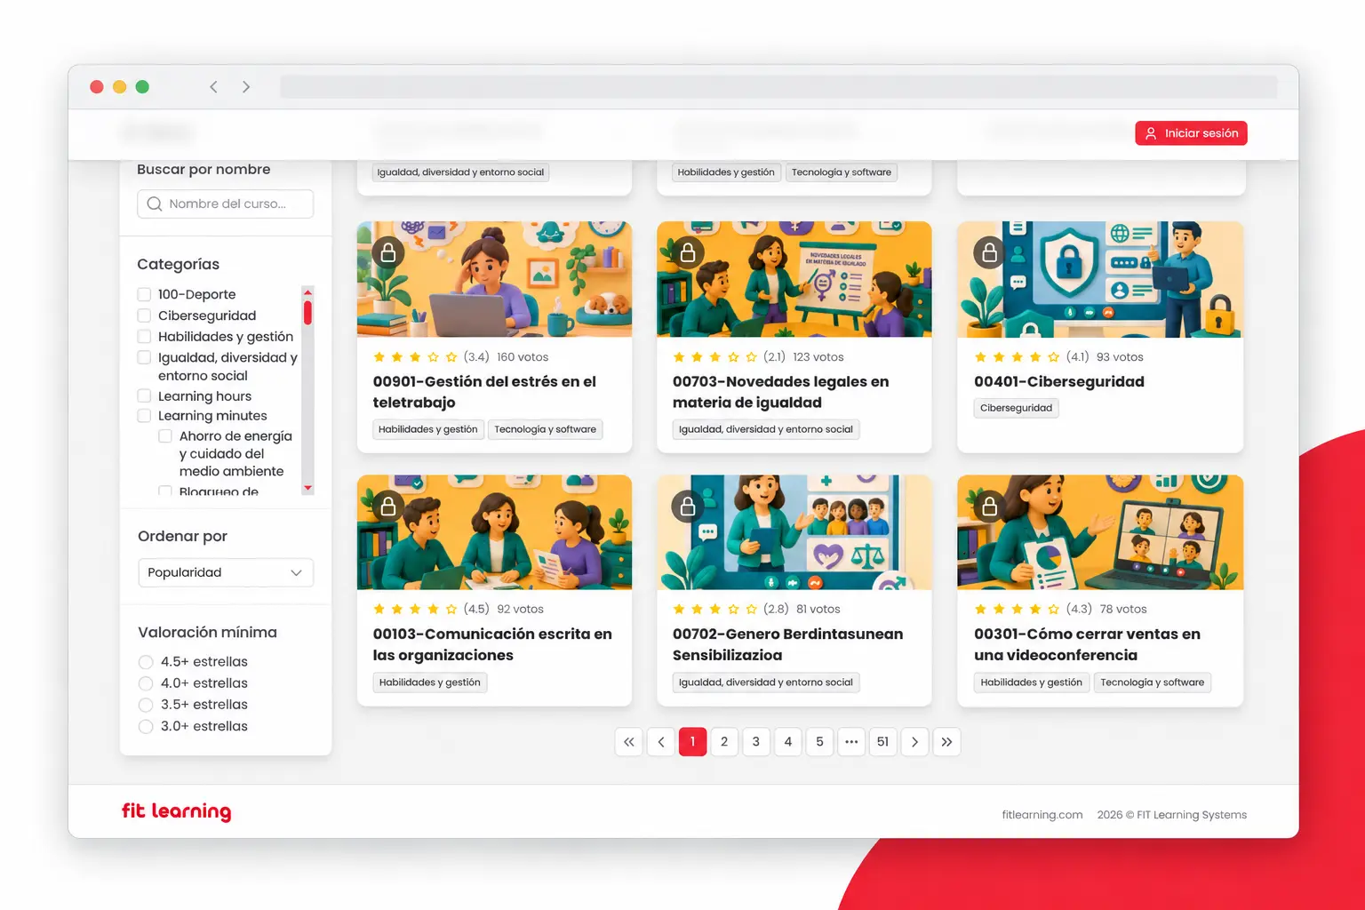Screen dimensions: 1365x910
Task: Check the 100-Deporte category
Action: click(144, 294)
